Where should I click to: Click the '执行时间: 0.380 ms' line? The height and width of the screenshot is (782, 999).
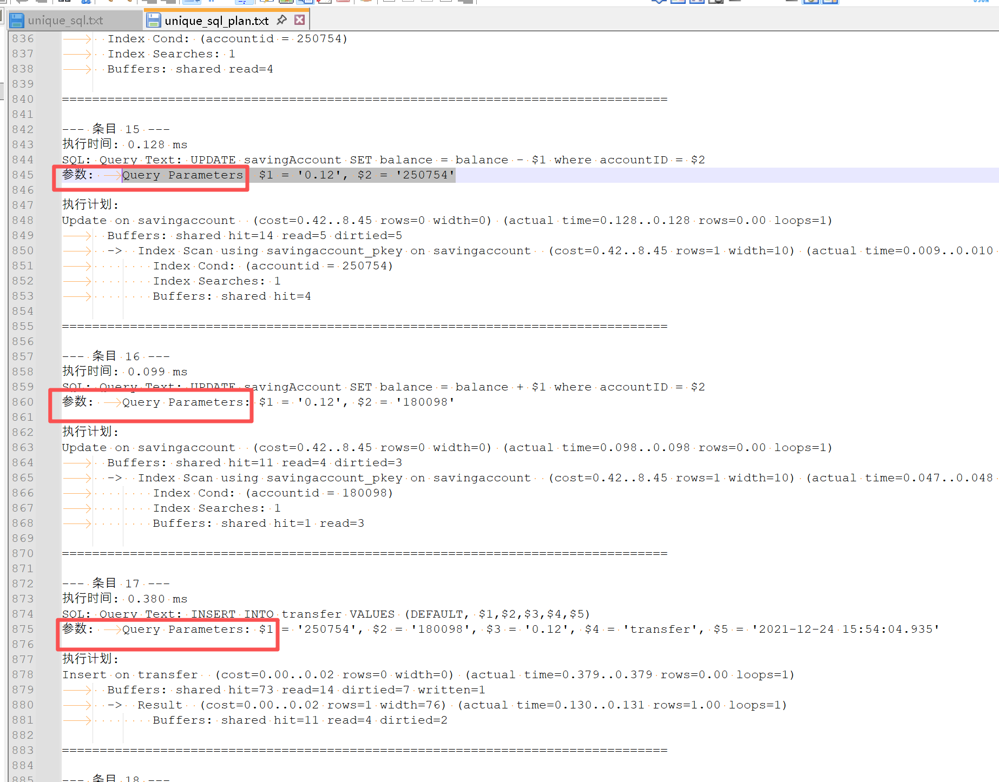point(124,599)
